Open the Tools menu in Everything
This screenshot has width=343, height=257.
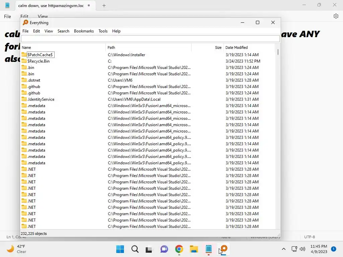click(103, 31)
